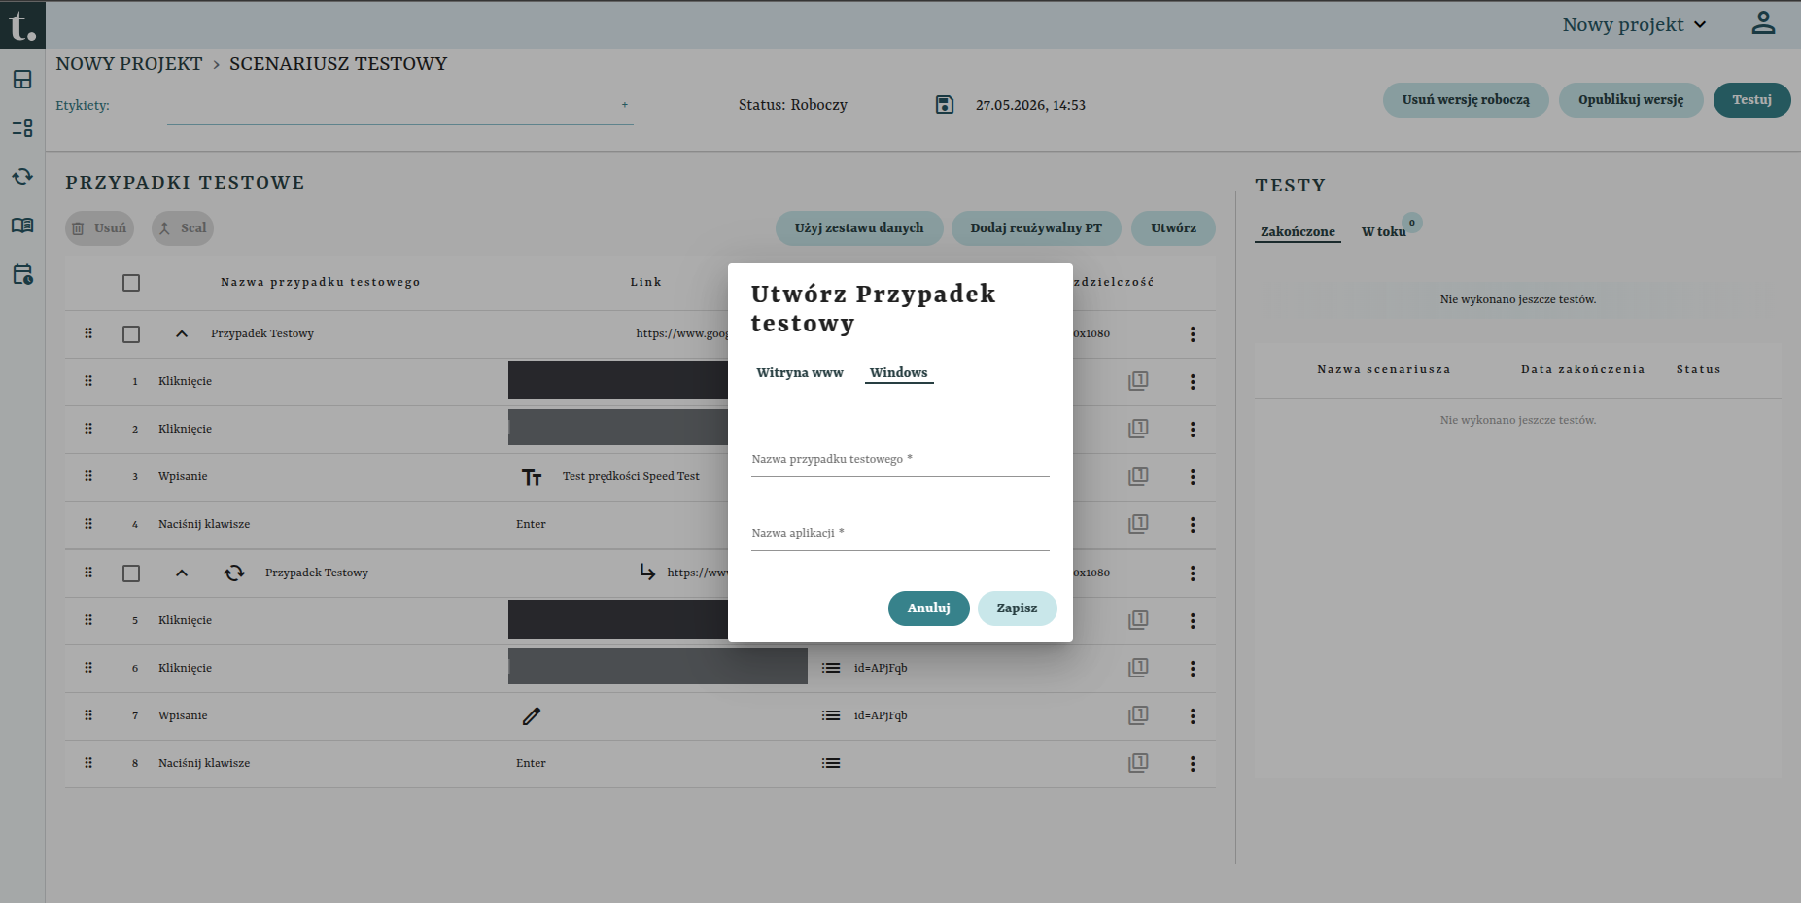This screenshot has height=903, width=1801.
Task: Switch to W toku tests tab
Action: pos(1384,231)
